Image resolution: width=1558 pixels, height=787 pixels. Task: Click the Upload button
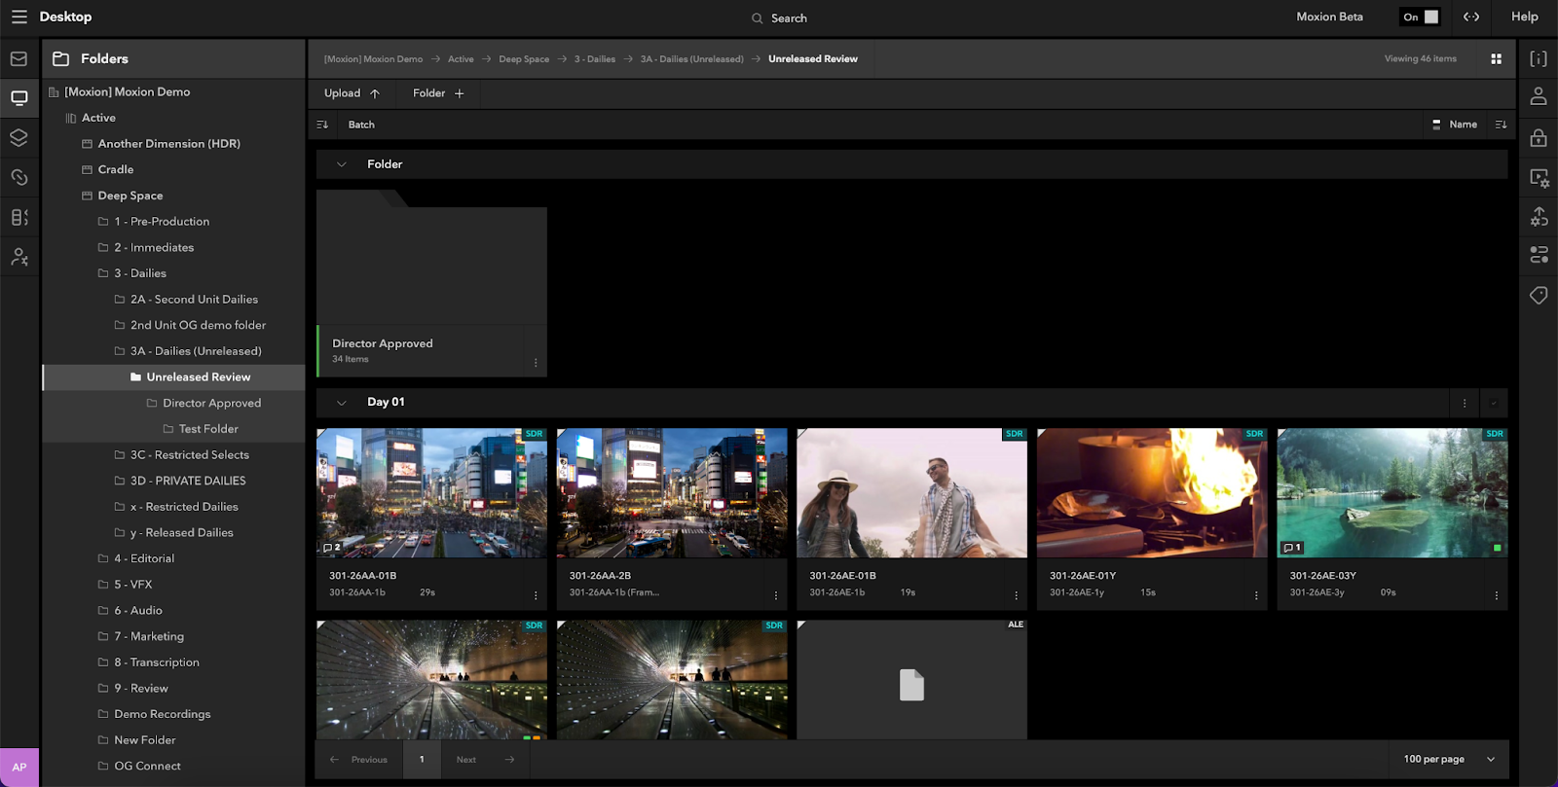pyautogui.click(x=352, y=93)
